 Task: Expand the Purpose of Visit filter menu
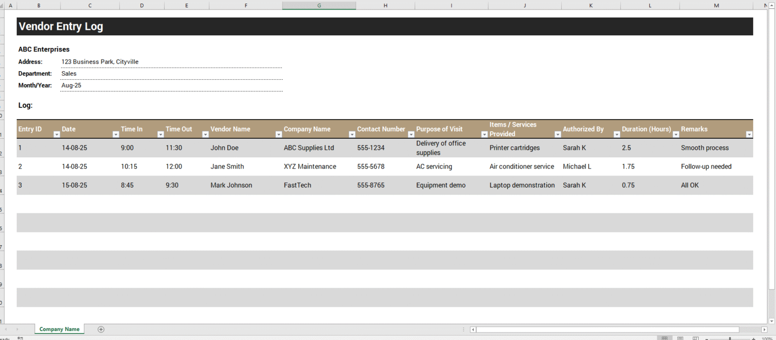(484, 135)
